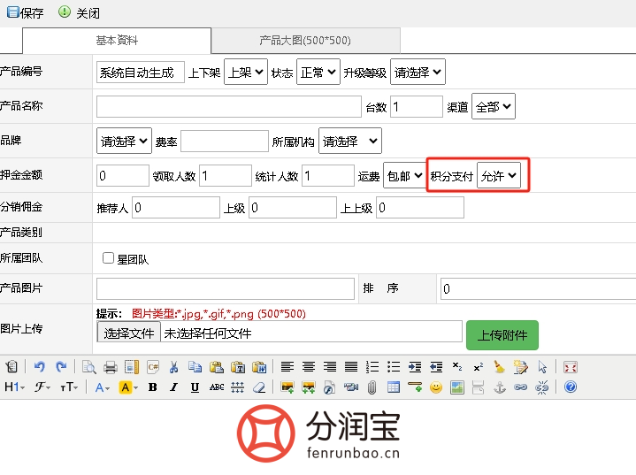636x475 pixels.
Task: Toggle italic formatting
Action: pos(174,387)
